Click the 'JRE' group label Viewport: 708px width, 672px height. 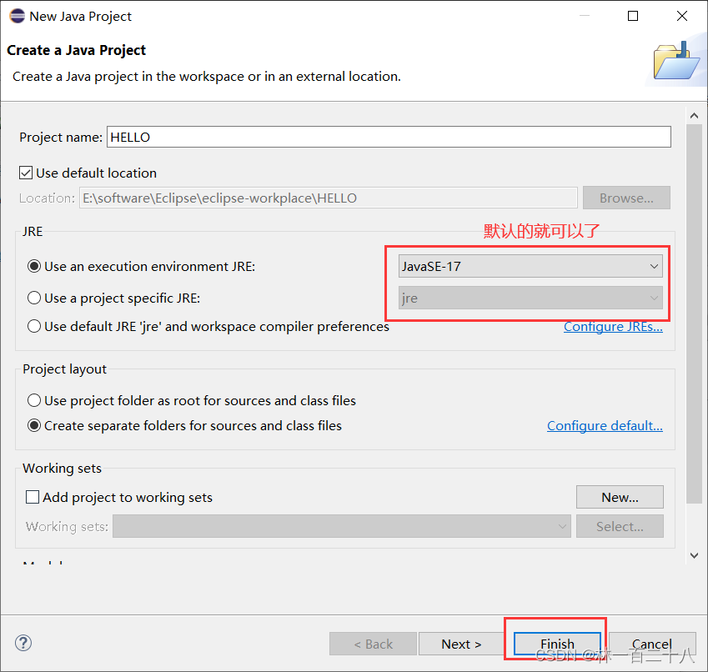coord(33,232)
